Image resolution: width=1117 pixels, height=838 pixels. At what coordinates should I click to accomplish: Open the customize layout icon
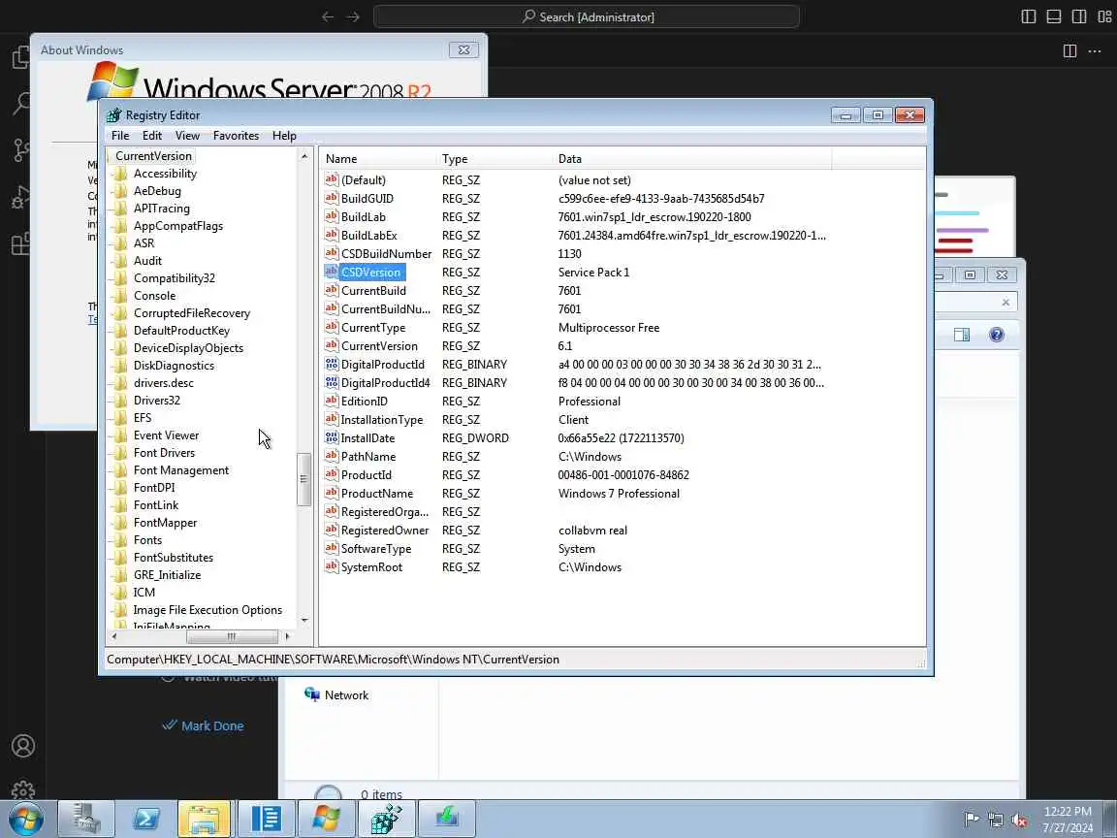pyautogui.click(x=1104, y=16)
